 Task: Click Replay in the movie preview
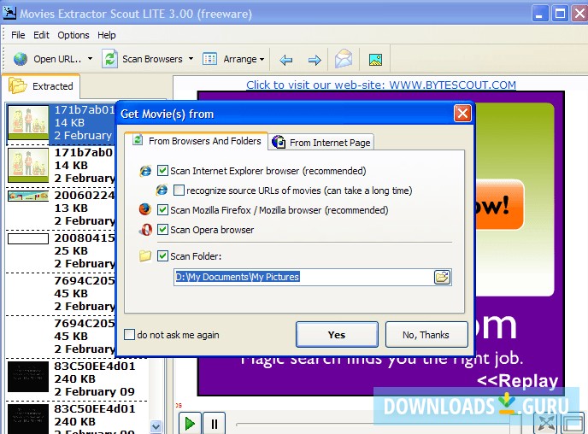click(x=518, y=381)
